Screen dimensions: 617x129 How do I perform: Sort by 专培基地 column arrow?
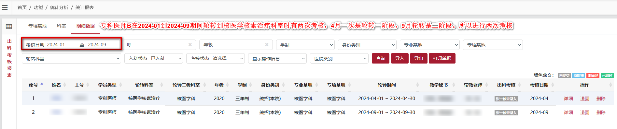pyautogui.click(x=349, y=85)
